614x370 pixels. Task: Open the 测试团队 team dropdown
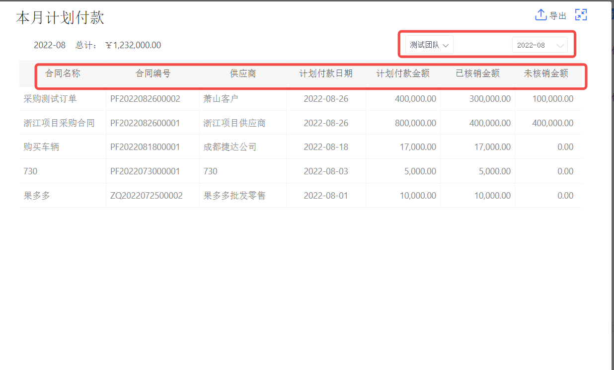coord(430,45)
